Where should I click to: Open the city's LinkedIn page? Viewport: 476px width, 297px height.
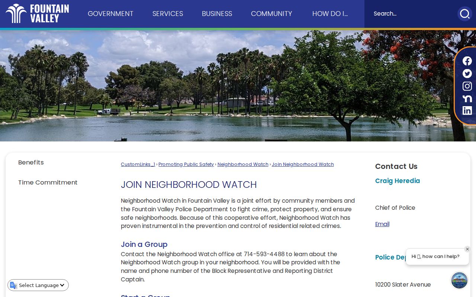click(467, 111)
